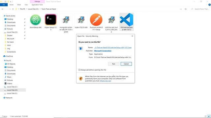Open Local Disk (C:) under This PC
Viewport: 211px width, 118px height.
tap(12, 87)
